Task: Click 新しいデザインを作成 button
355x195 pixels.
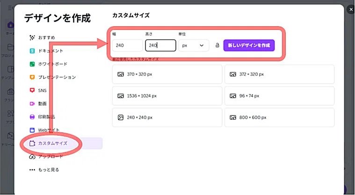Action: 249,45
